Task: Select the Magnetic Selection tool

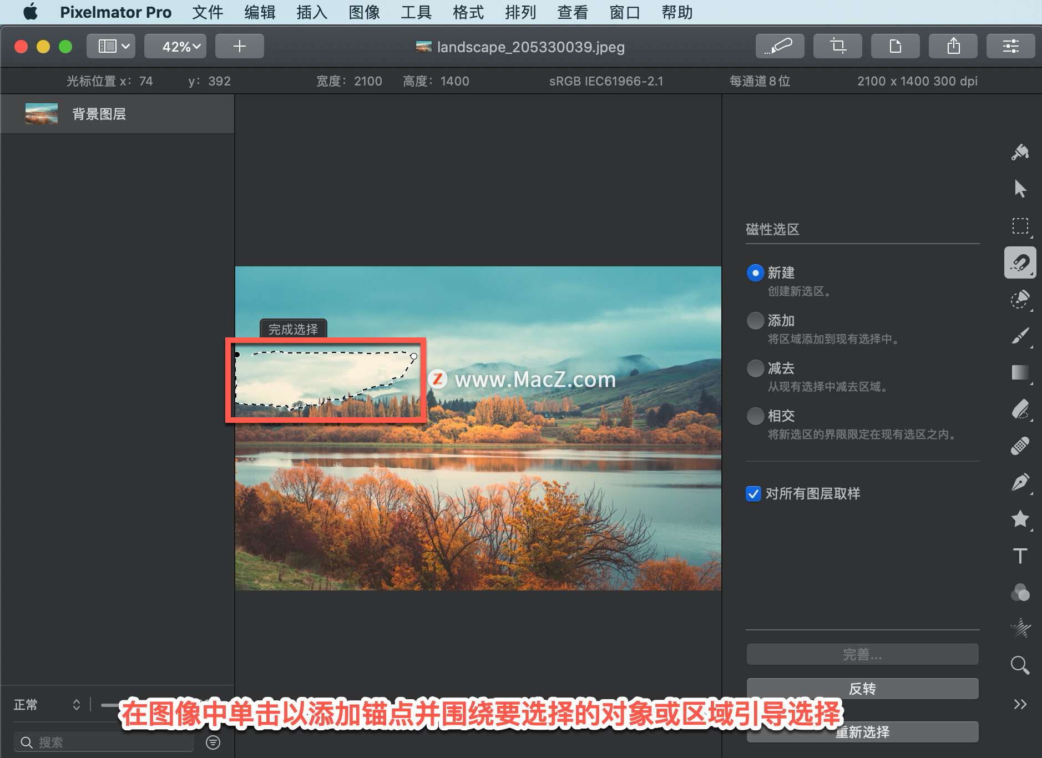Action: [x=1020, y=262]
